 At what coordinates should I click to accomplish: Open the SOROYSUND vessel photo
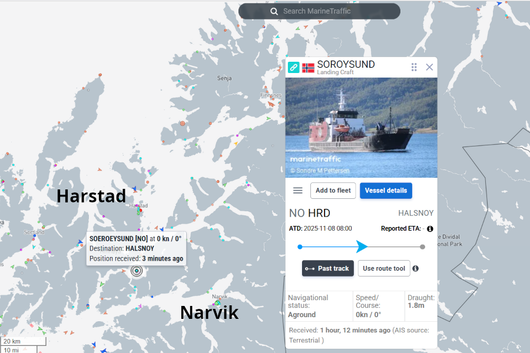361,127
